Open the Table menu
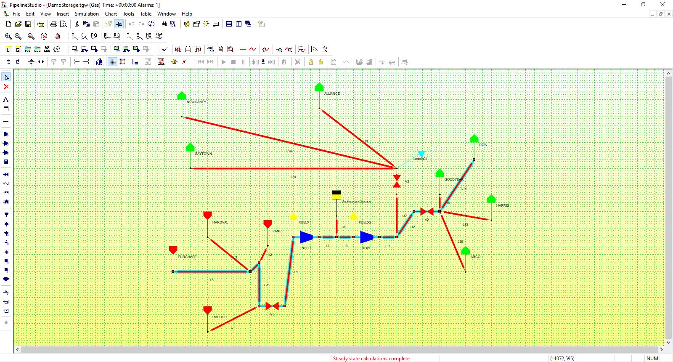This screenshot has height=362, width=673. click(x=146, y=14)
